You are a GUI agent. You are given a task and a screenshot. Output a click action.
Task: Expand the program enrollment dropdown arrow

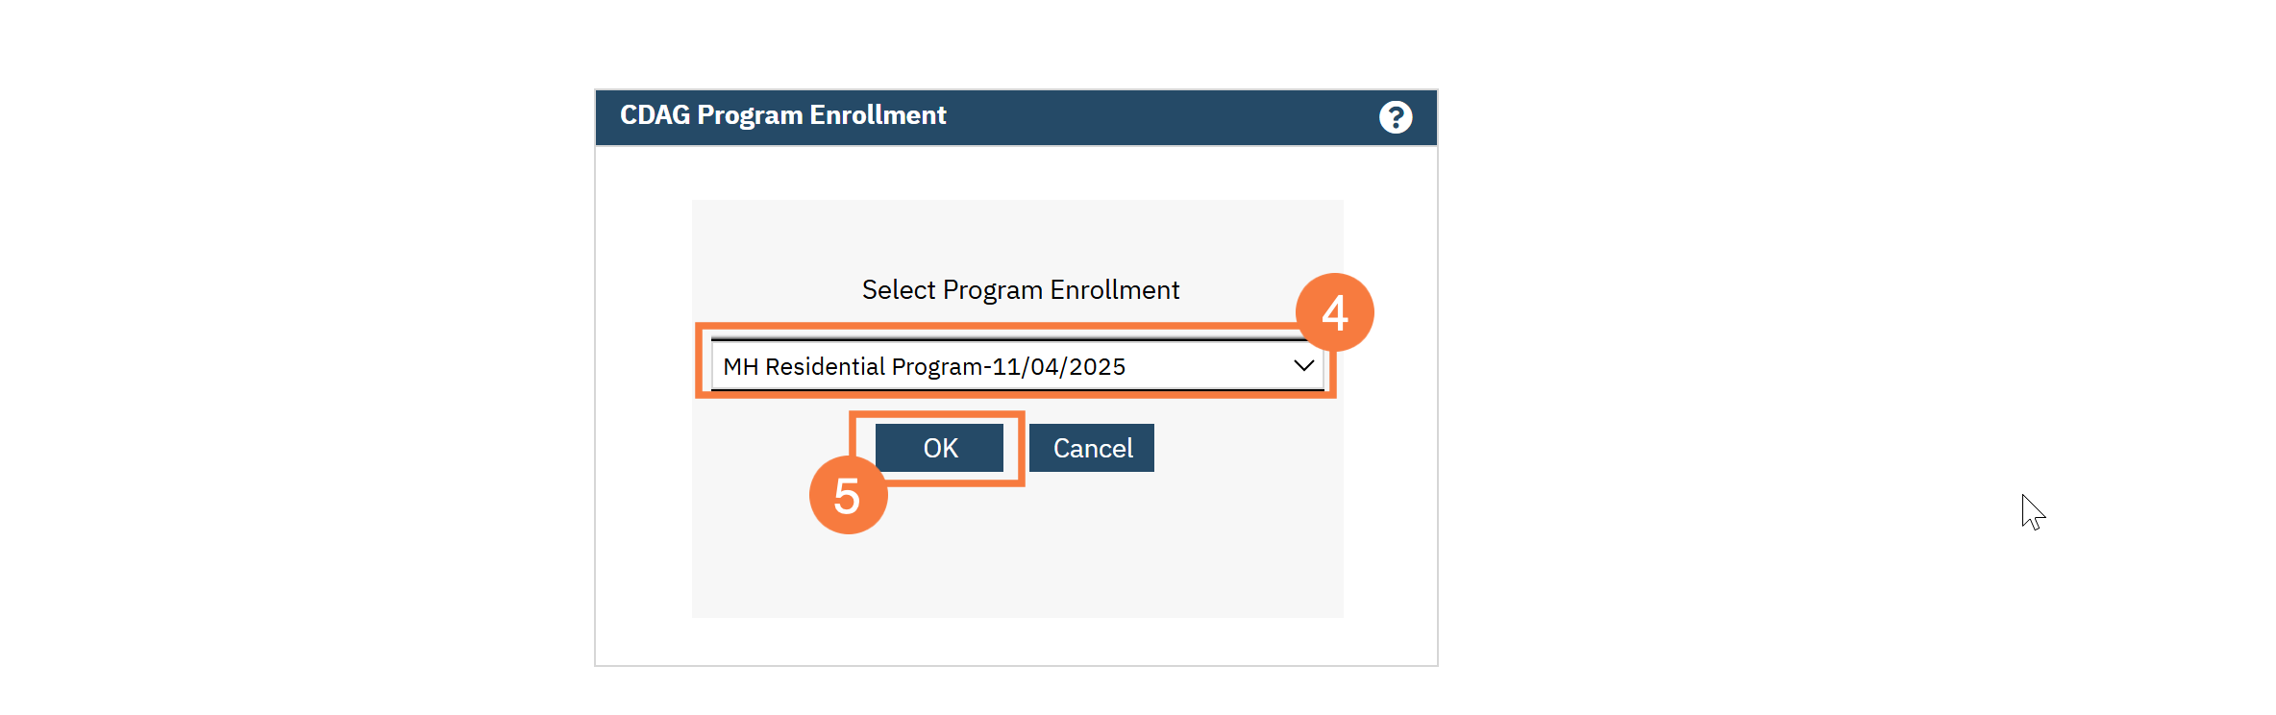click(x=1303, y=366)
